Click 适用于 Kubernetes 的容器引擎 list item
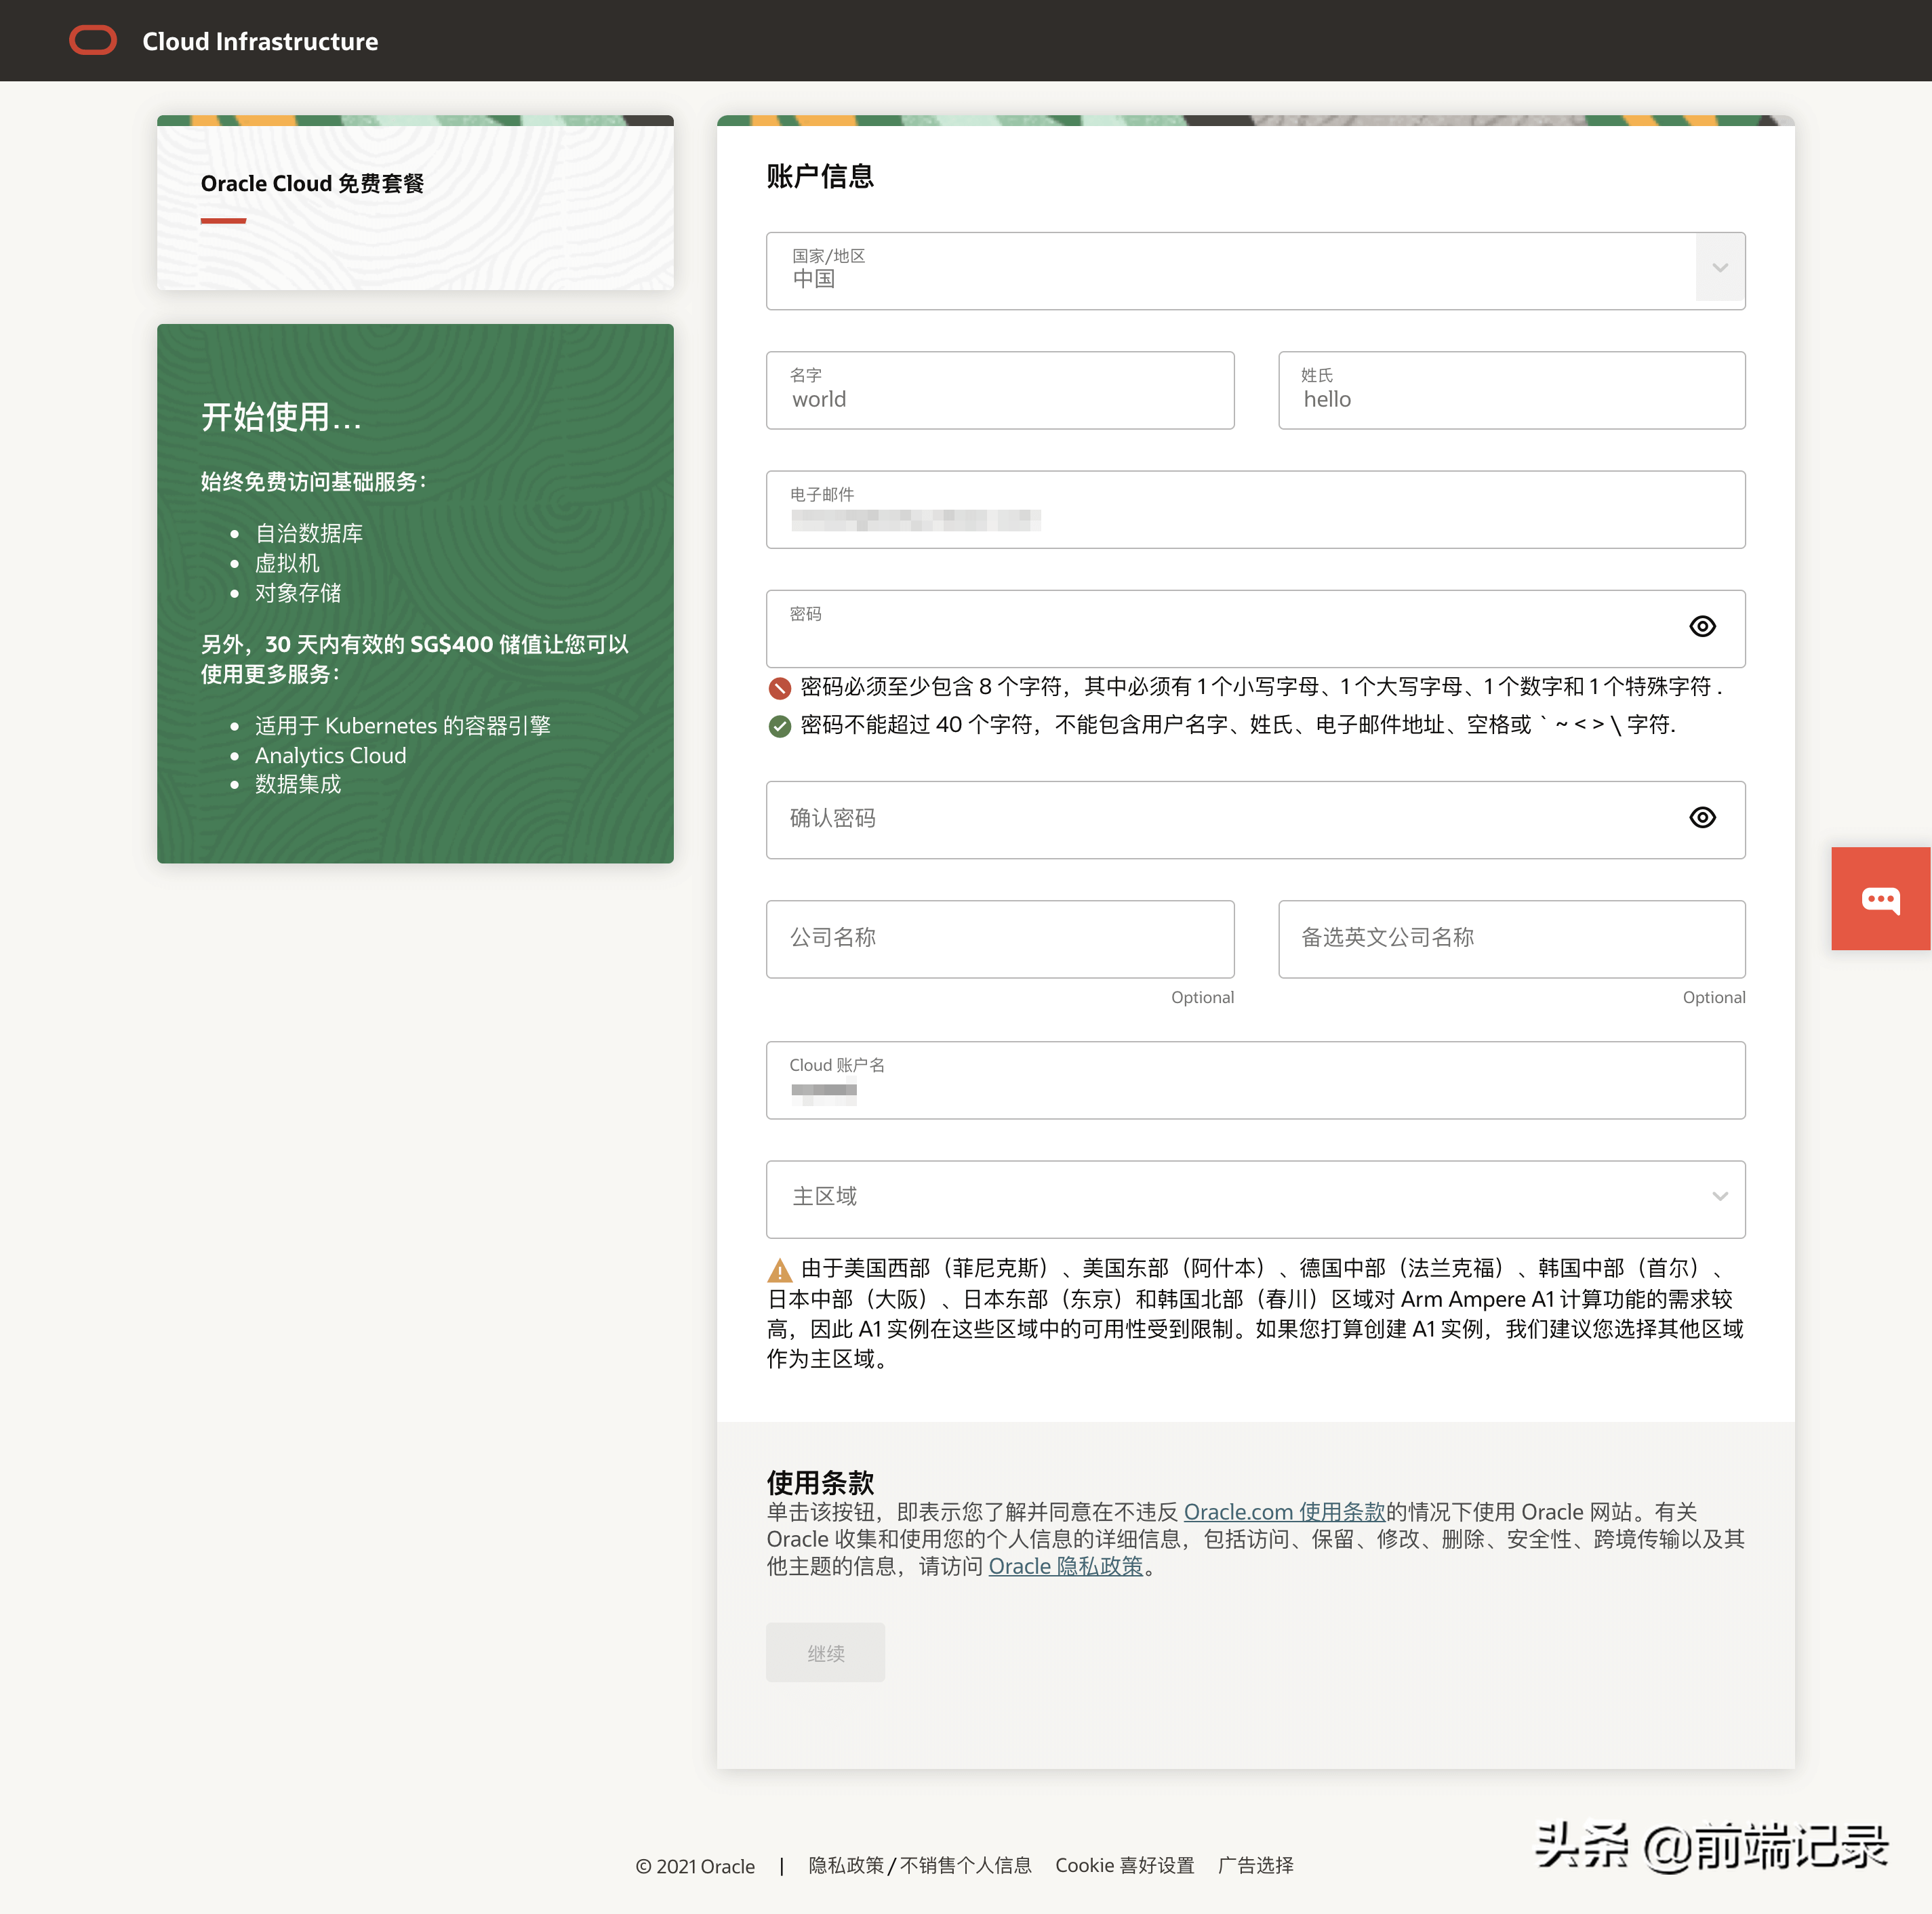The height and width of the screenshot is (1914, 1932). (402, 725)
